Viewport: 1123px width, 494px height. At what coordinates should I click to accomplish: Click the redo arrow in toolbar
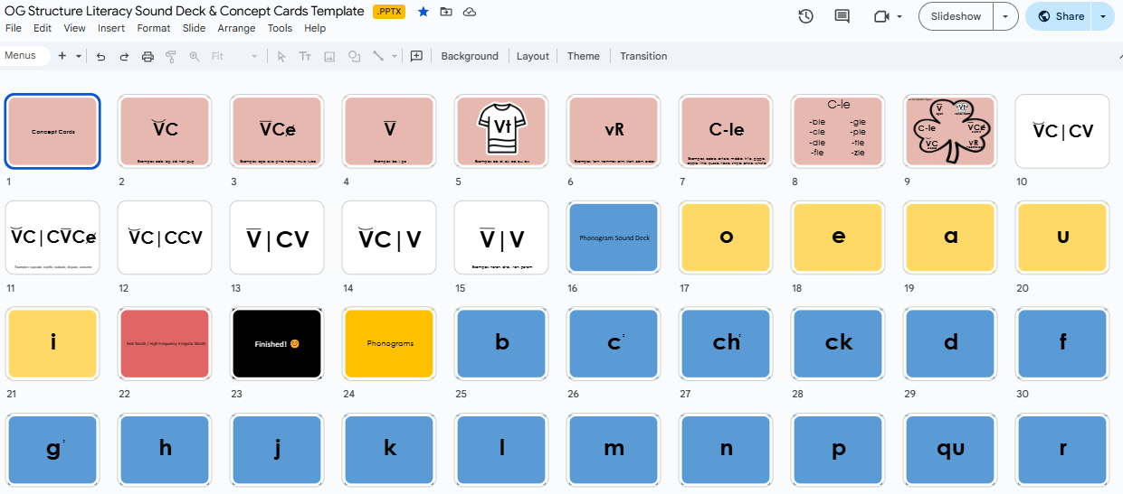tap(124, 56)
